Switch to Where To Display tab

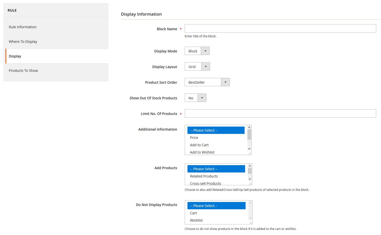click(23, 42)
